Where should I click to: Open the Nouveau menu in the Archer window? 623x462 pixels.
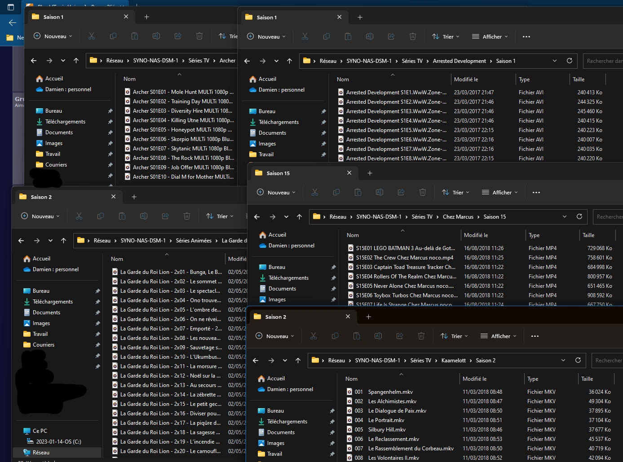tap(53, 36)
